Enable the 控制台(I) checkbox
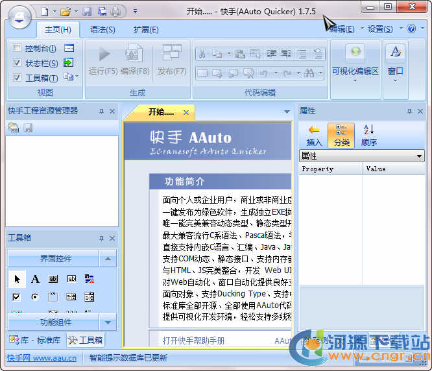This screenshot has height=371, width=432. (x=17, y=48)
